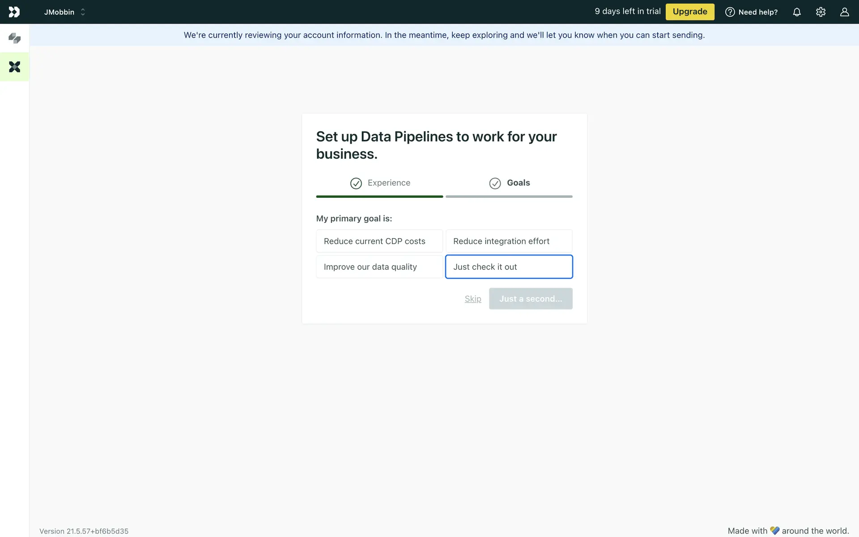
Task: Choose Reduce integration effort option
Action: tap(509, 241)
